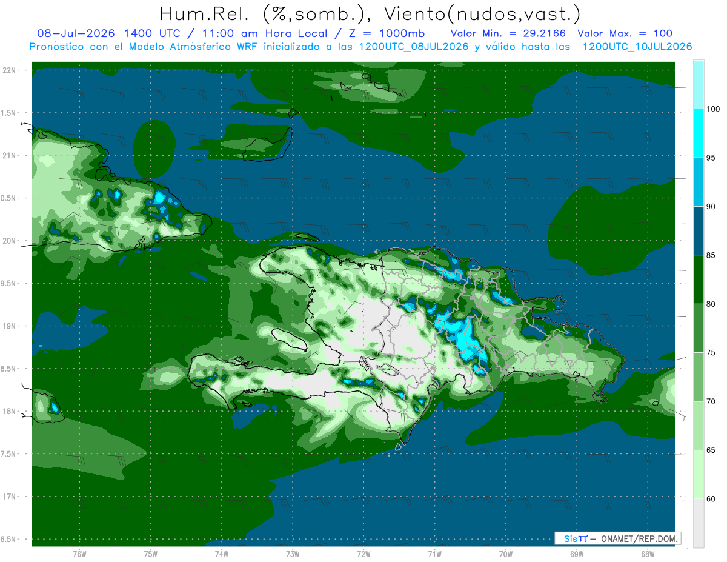Click the '21N' latitude label
Screen dimensions: 727x562
(x=10, y=156)
